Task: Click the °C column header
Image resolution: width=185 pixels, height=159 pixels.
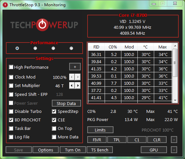Action: pyautogui.click(x=146, y=47)
